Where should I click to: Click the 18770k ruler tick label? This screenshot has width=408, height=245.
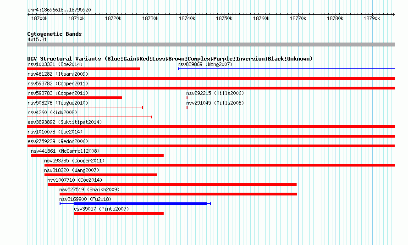(298, 18)
